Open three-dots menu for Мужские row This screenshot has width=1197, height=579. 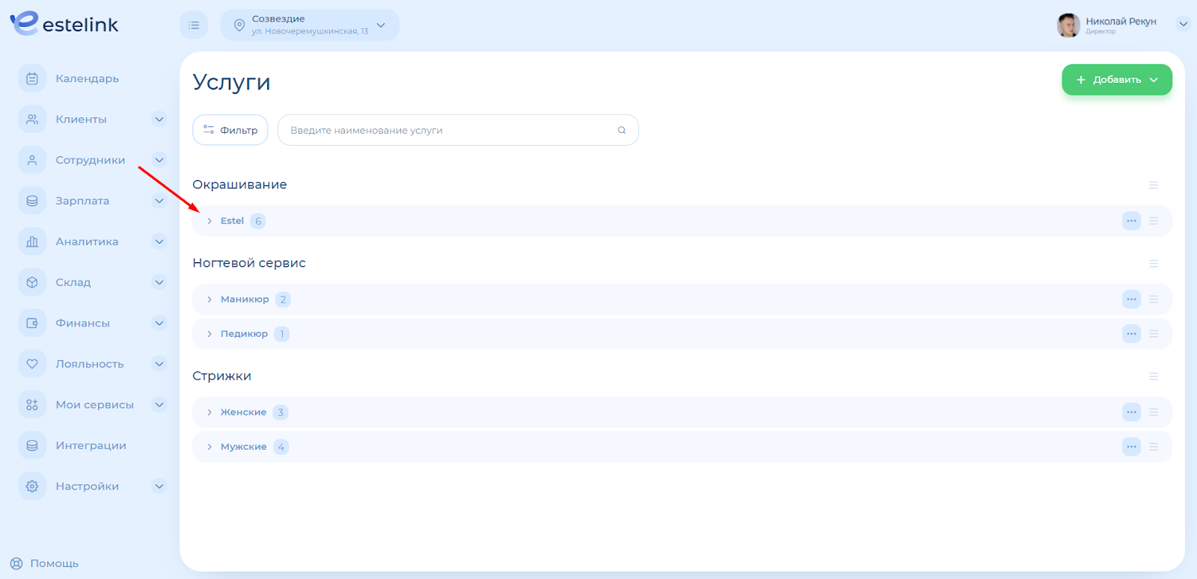(1131, 447)
